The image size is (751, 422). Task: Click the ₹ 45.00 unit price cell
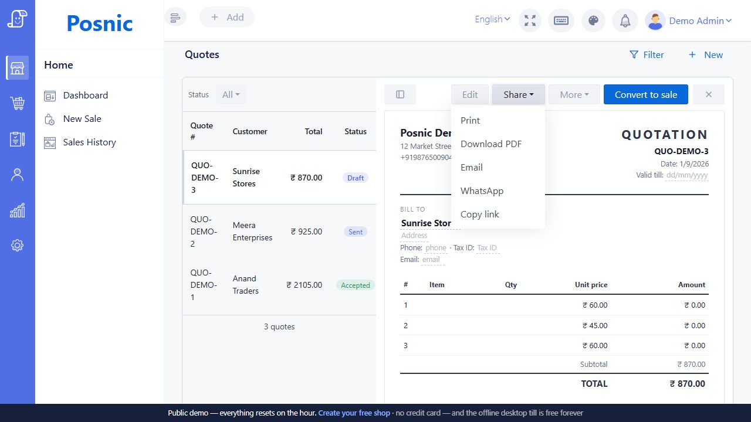click(x=595, y=325)
